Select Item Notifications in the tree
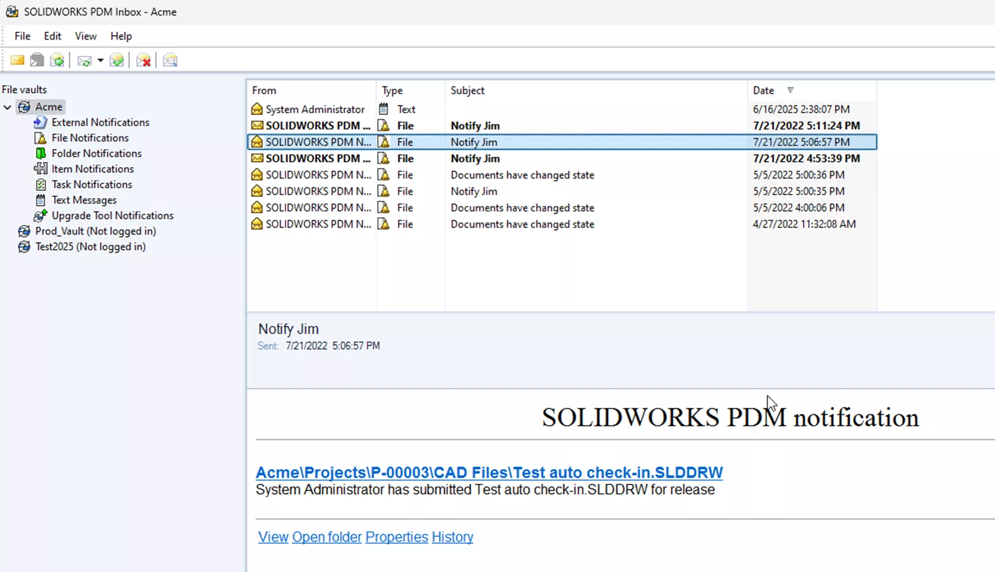Image resolution: width=995 pixels, height=572 pixels. (x=93, y=169)
